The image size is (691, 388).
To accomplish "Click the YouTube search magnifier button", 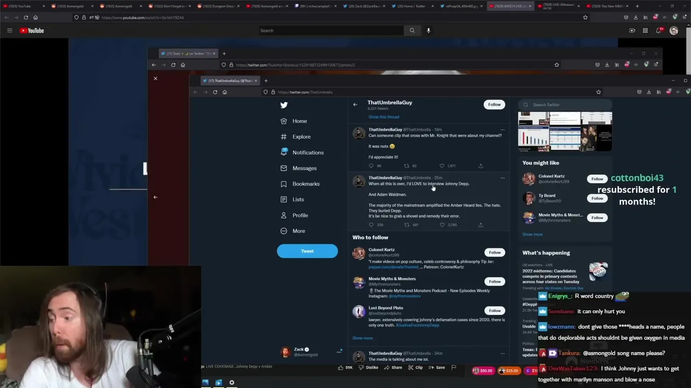I will 412,31.
